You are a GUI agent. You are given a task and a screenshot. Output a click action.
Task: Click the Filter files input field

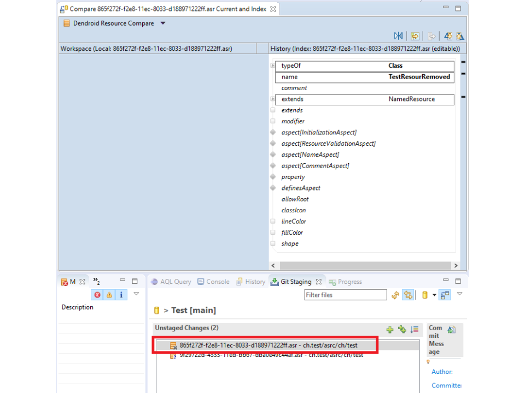tap(345, 295)
